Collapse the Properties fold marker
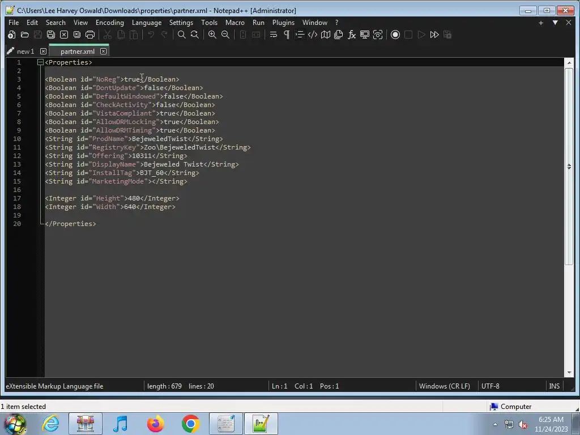Image resolution: width=580 pixels, height=435 pixels. tap(40, 62)
